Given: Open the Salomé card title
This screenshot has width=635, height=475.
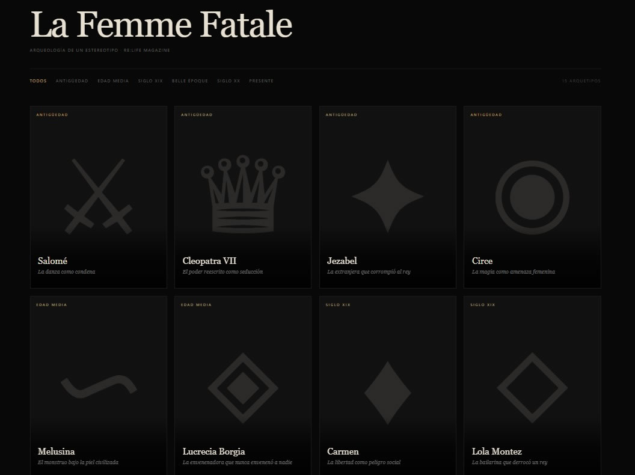Looking at the screenshot, I should point(53,261).
